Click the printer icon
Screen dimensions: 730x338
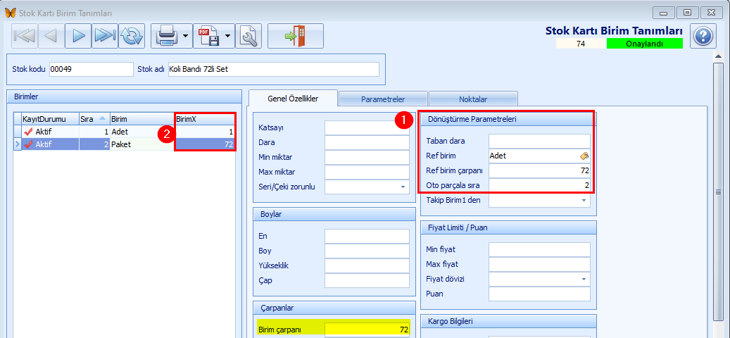166,36
